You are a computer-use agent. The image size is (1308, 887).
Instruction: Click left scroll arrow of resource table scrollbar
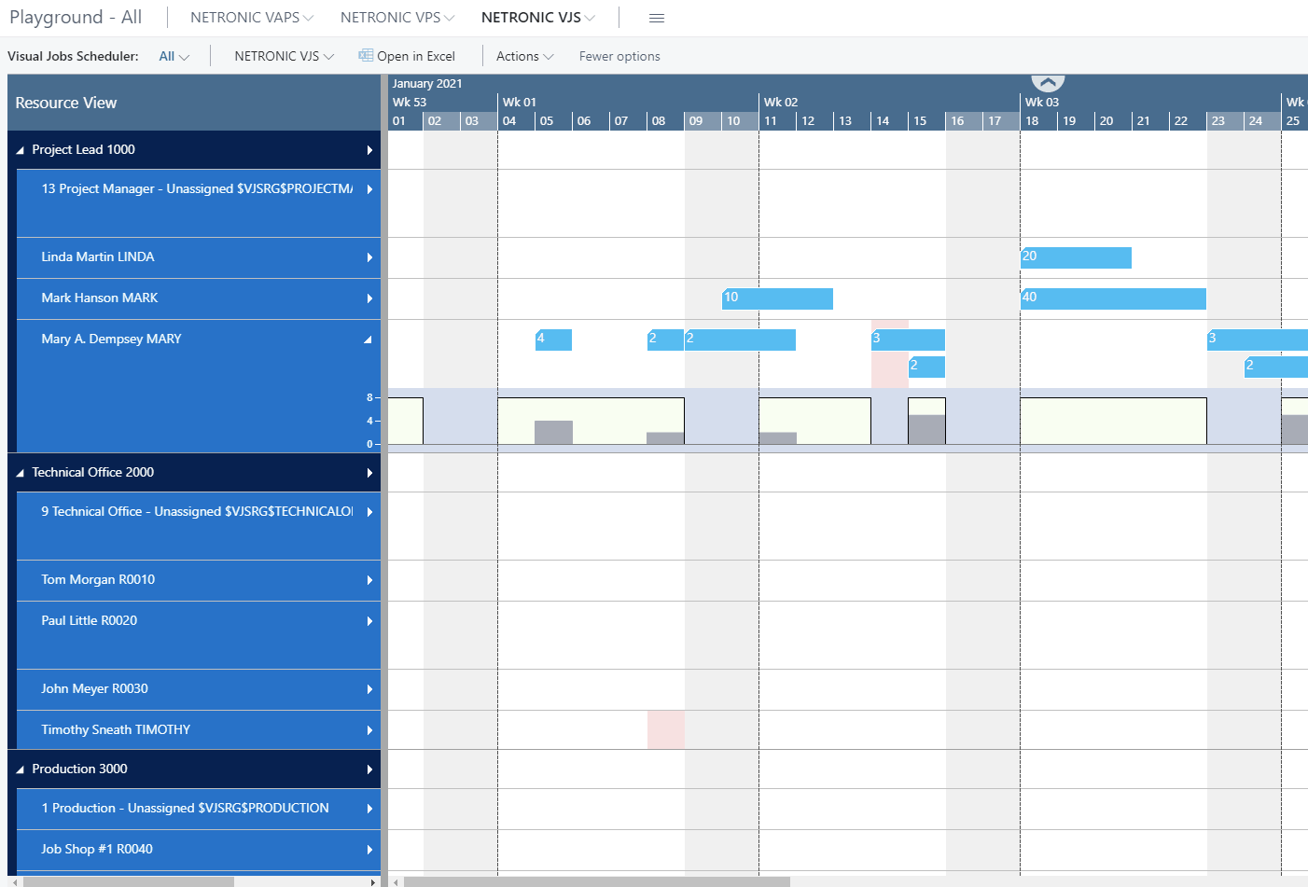[14, 881]
